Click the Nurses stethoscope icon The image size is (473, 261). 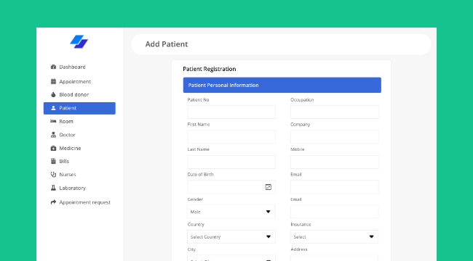53,175
